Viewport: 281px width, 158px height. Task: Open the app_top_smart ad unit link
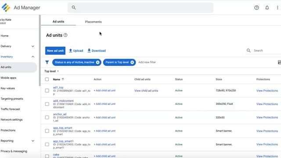62,128
